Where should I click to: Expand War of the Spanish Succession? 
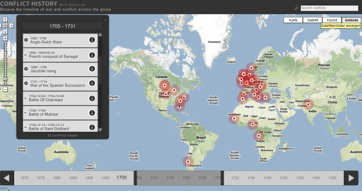(x=26, y=84)
